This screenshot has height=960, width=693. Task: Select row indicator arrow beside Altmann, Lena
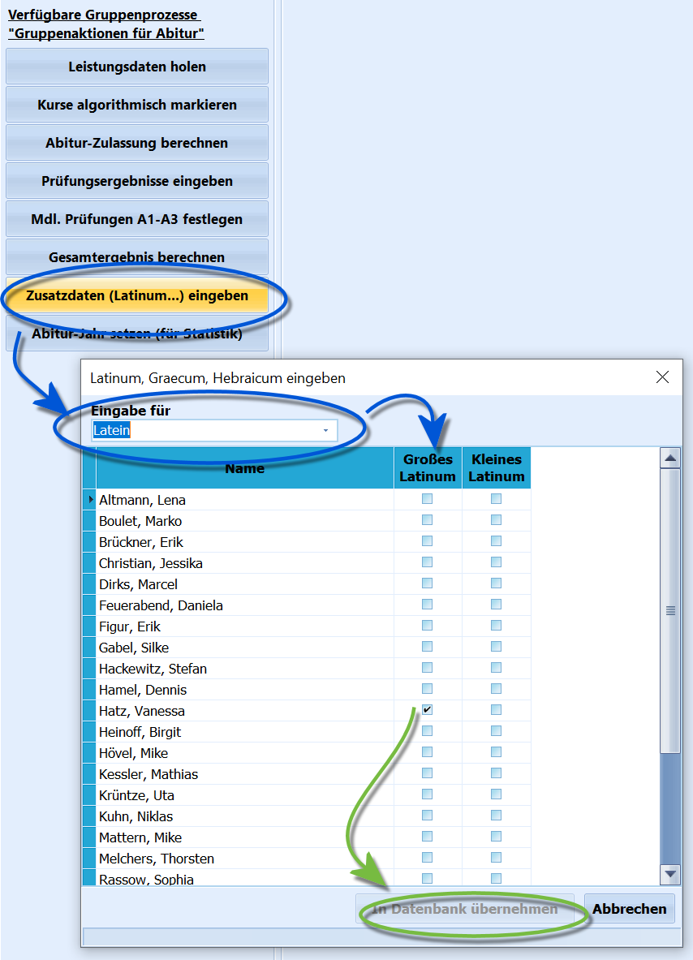coord(90,500)
